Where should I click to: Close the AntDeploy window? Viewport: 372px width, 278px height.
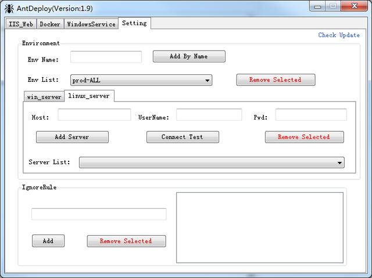pos(355,6)
